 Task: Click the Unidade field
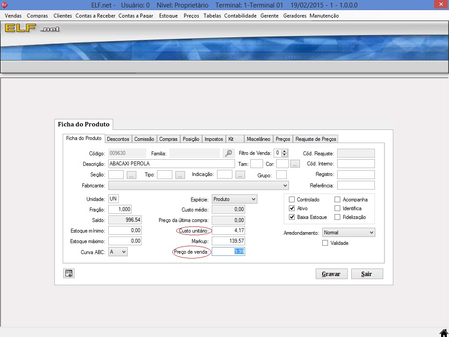coord(114,199)
